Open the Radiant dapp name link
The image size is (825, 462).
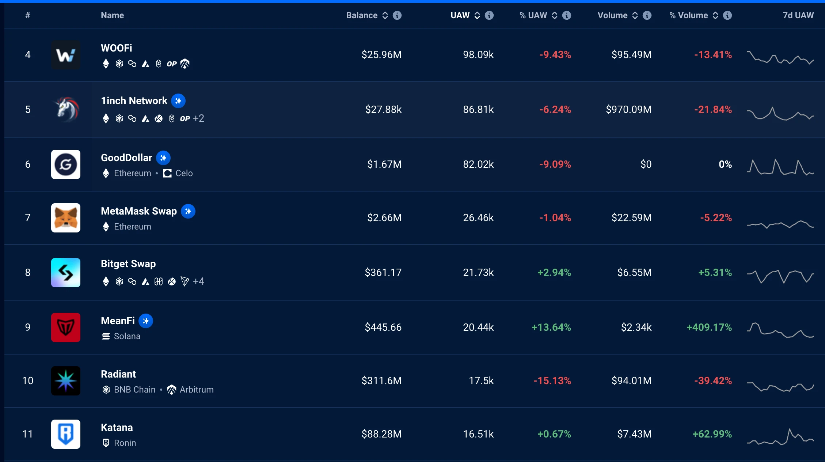[x=118, y=374]
